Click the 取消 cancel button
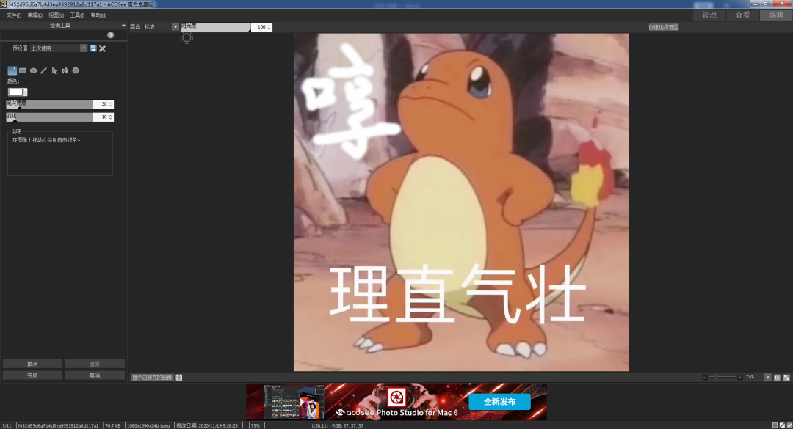 (x=95, y=375)
